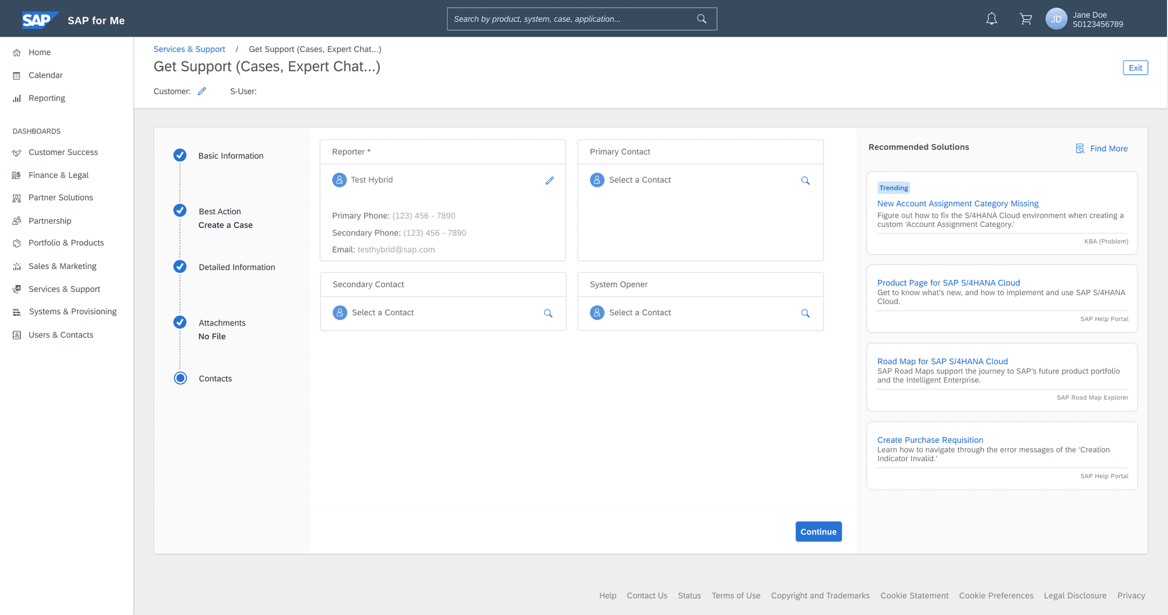
Task: Click the Continue button
Action: pyautogui.click(x=818, y=532)
